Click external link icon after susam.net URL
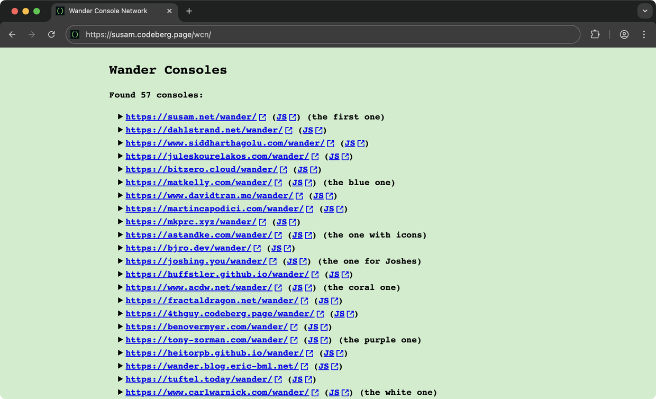Screen dimensions: 656x399 point(262,117)
